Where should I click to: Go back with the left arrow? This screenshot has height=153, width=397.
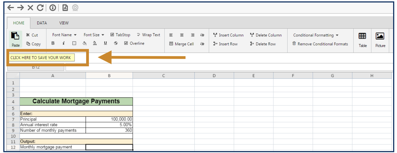(10, 8)
